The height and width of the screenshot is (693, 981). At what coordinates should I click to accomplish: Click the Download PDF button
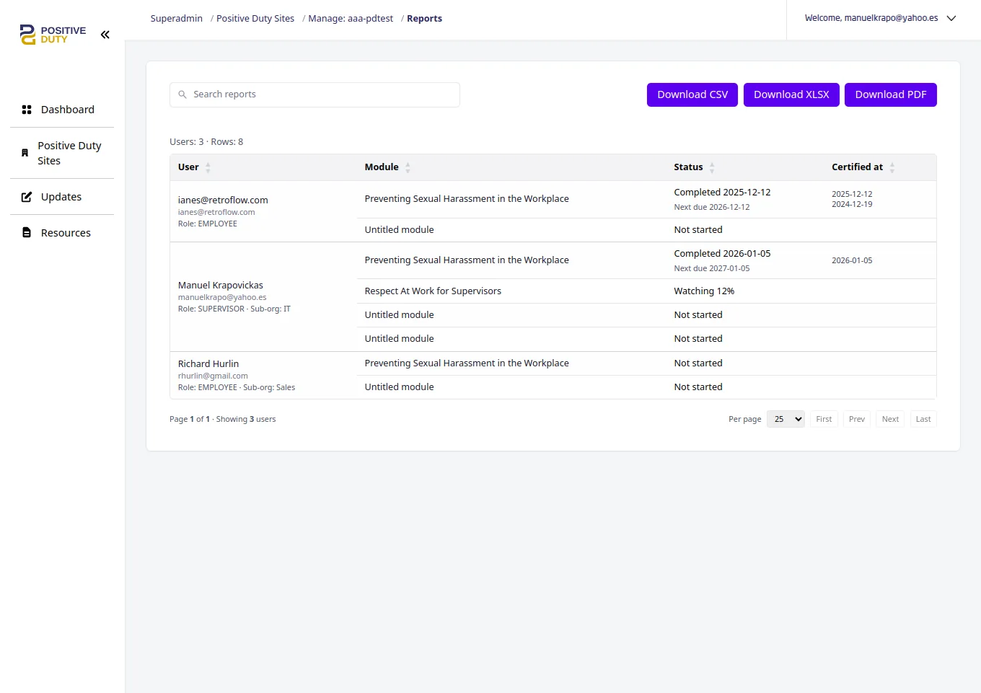pos(890,94)
